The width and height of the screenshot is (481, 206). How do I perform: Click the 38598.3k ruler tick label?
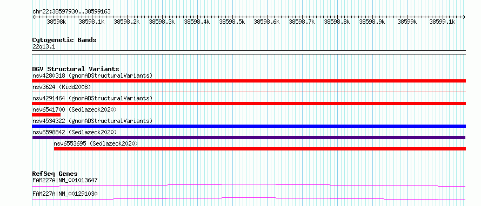click(162, 22)
